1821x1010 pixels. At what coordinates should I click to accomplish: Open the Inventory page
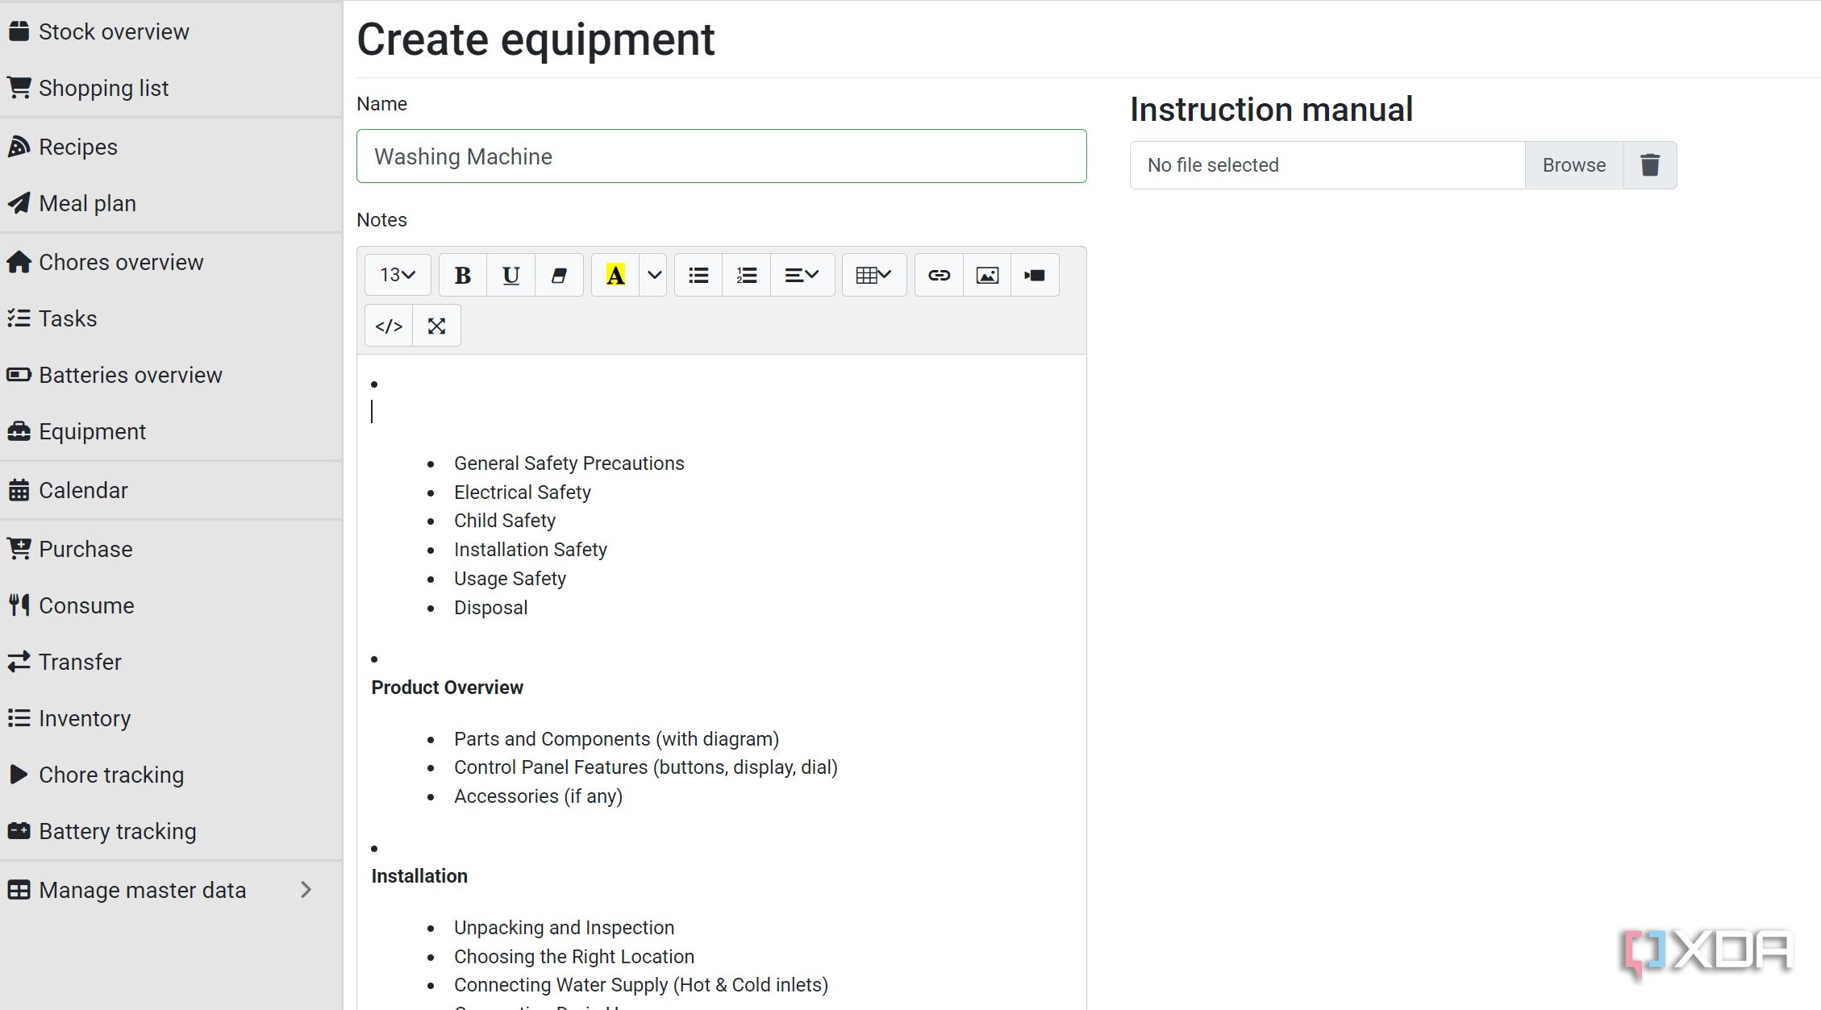point(171,718)
